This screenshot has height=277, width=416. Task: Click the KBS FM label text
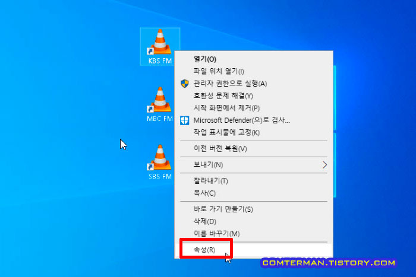click(160, 61)
